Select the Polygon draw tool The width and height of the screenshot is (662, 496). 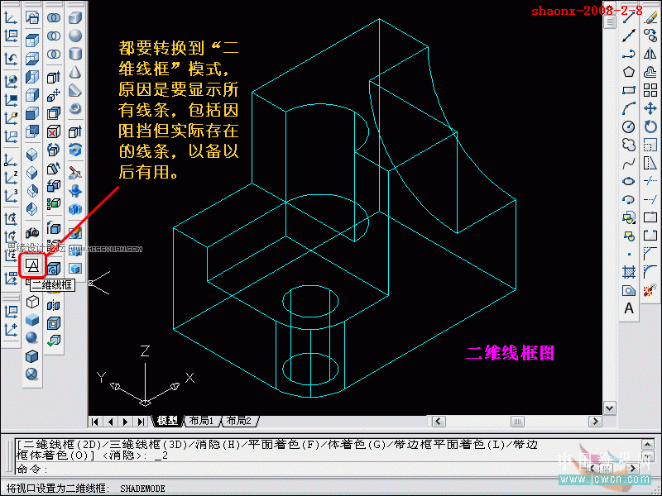(x=629, y=72)
